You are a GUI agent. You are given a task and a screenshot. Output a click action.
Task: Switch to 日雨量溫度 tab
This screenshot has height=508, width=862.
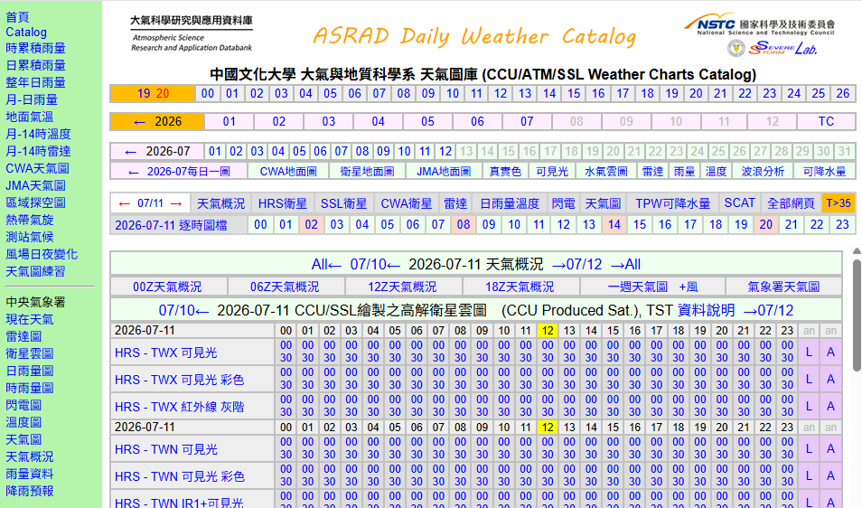click(x=510, y=203)
